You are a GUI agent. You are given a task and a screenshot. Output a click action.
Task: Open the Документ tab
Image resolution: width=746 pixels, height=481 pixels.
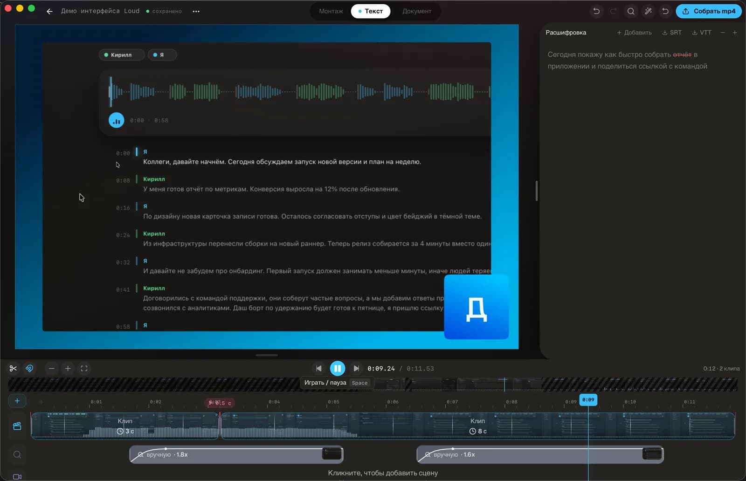point(417,11)
